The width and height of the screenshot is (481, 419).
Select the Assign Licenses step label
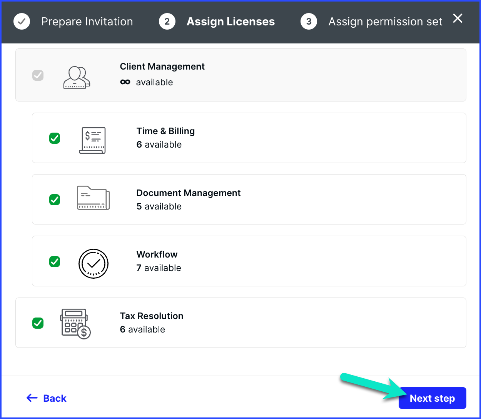pos(231,22)
